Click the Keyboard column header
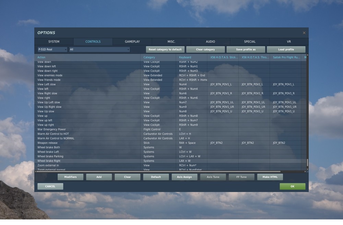This screenshot has height=225, width=343. click(x=185, y=57)
